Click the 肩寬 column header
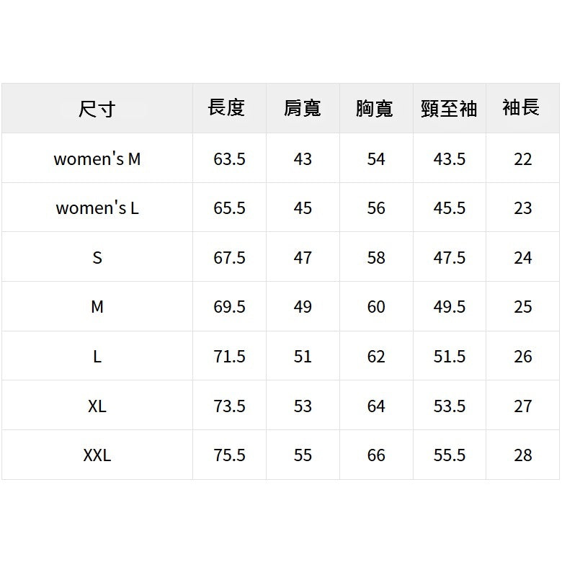562x562 pixels. coord(303,109)
